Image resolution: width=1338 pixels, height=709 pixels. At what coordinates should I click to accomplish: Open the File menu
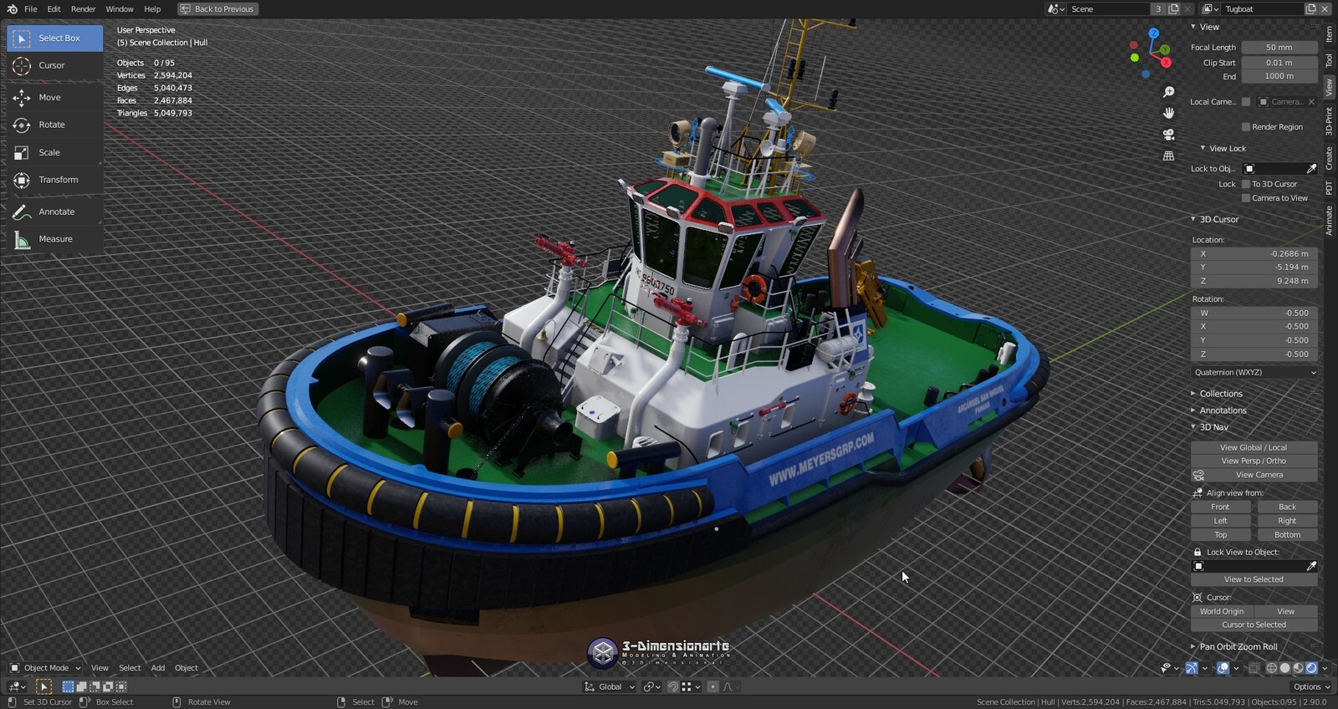pos(31,9)
